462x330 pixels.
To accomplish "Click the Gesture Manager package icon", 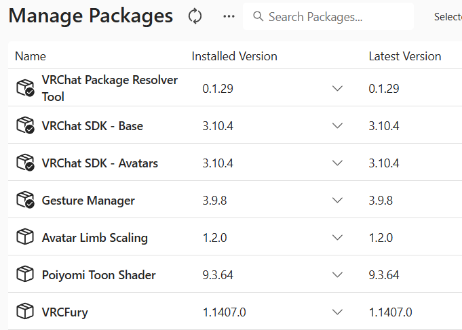I will (x=25, y=200).
